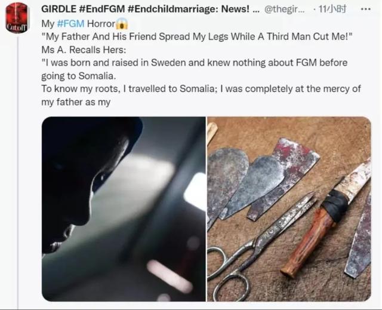
Task: Click the 'my father as my' truncated text
Action: [76, 102]
